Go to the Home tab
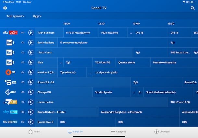This screenshot has height=138, width=198. [34, 132]
